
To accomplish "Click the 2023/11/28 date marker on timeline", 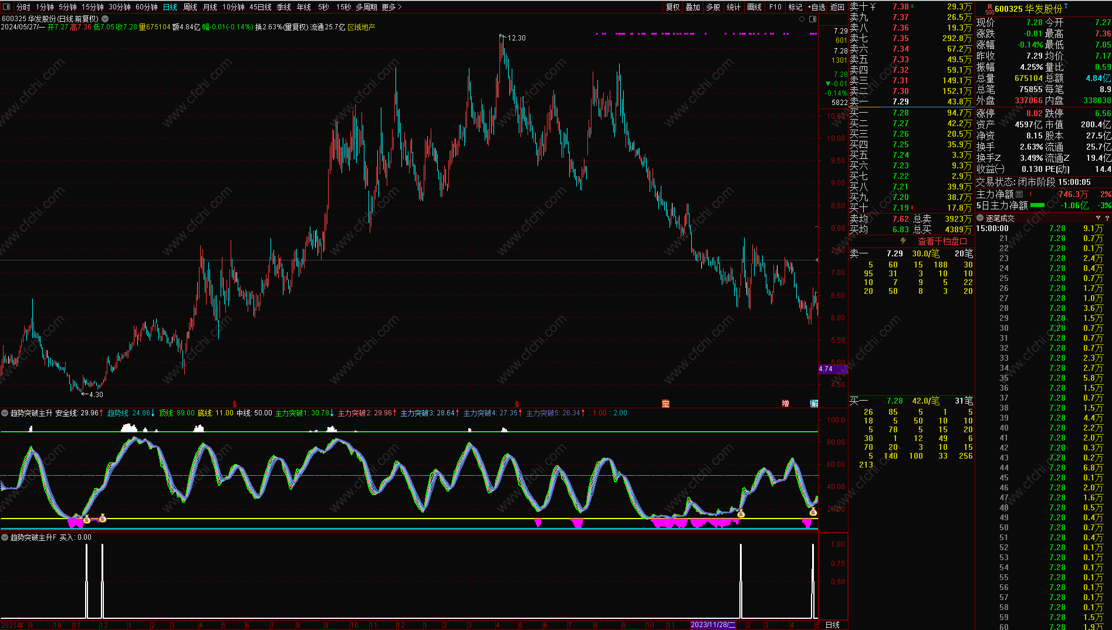I will [712, 625].
